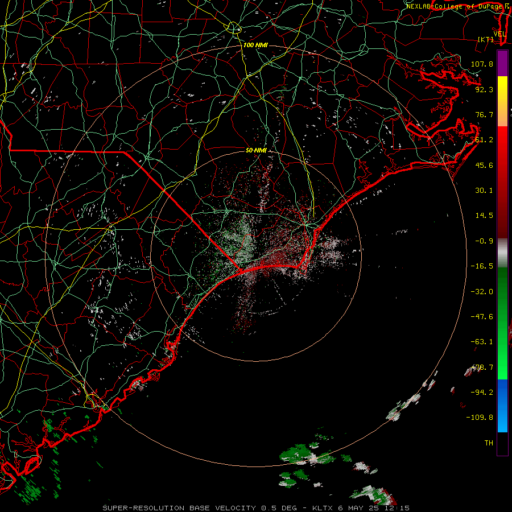The height and width of the screenshot is (512, 512).
Task: Select the 61.2 scale value
Action: (484, 140)
